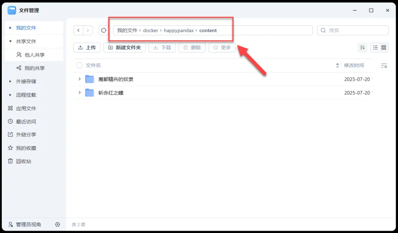Expand 远程挂载 in sidebar
Viewport: 398px width, 233px height.
pos(10,95)
